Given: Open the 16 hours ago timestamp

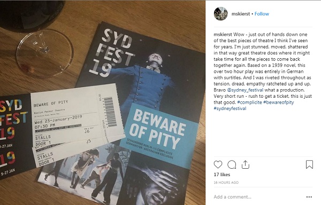Looking at the screenshot, I should (x=226, y=183).
